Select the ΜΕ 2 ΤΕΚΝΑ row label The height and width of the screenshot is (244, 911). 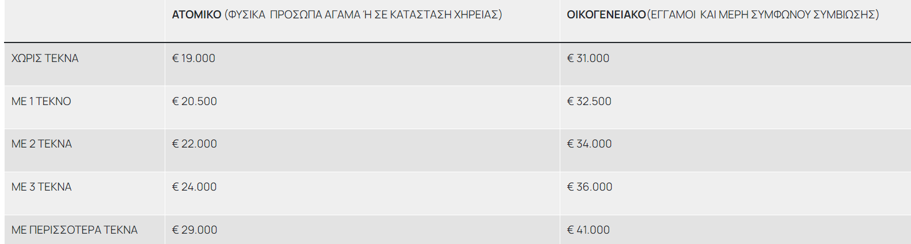[41, 144]
